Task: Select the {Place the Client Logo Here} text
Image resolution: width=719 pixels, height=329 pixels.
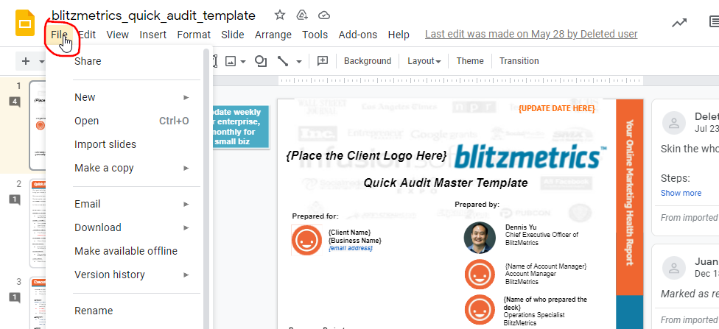Action: (366, 155)
